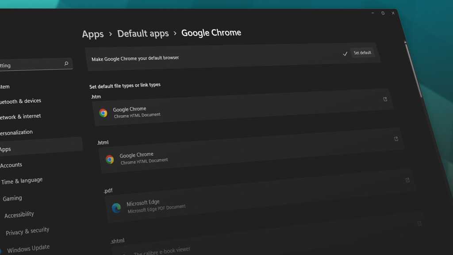Click the checkmark next to Set default
Image resolution: width=453 pixels, height=255 pixels.
point(345,54)
